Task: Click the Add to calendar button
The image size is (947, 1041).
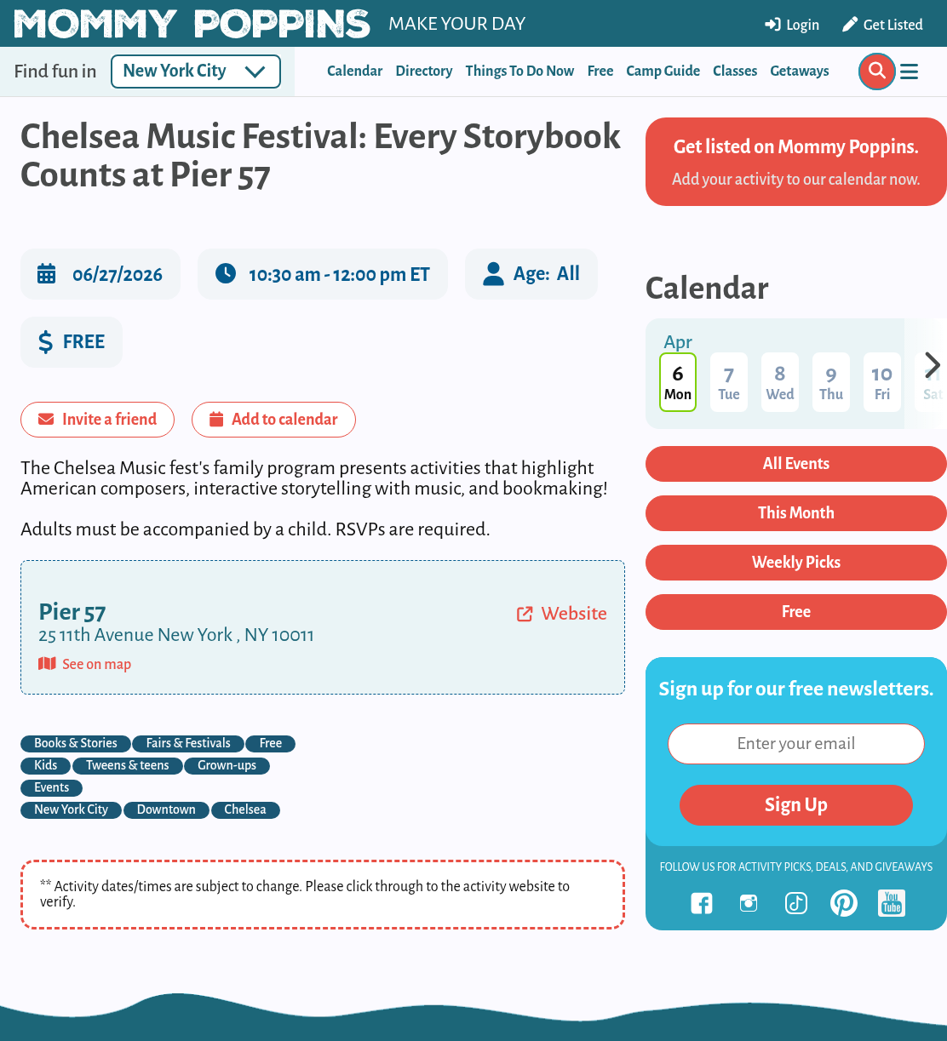Action: pos(273,420)
